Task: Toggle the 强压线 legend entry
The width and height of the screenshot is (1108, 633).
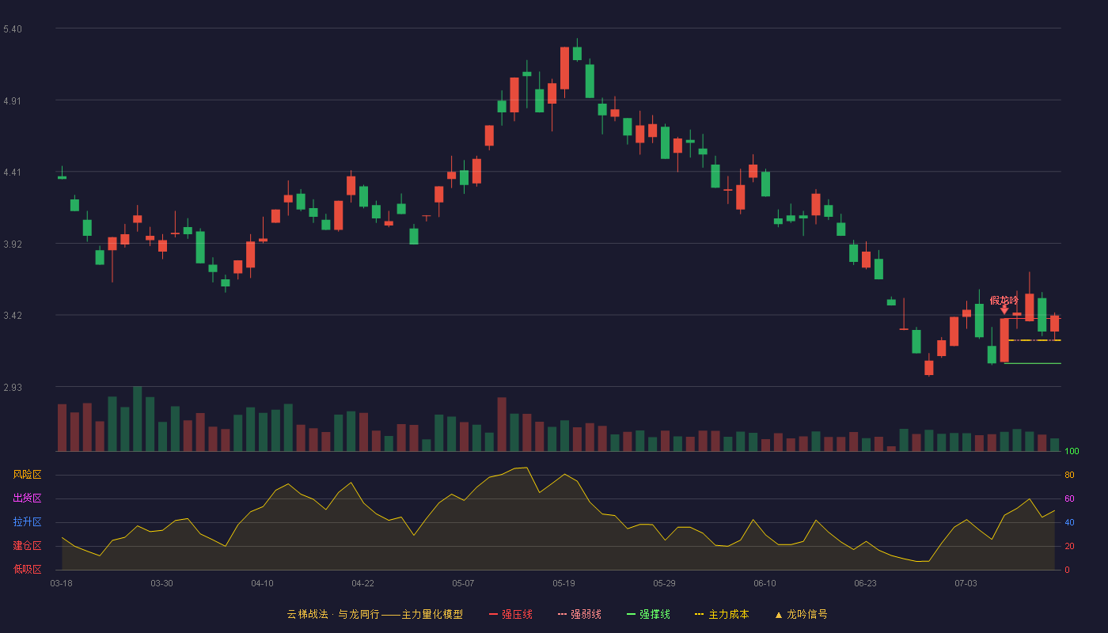Action: (x=510, y=614)
